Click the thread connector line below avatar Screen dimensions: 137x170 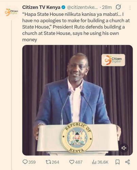coord(12,95)
